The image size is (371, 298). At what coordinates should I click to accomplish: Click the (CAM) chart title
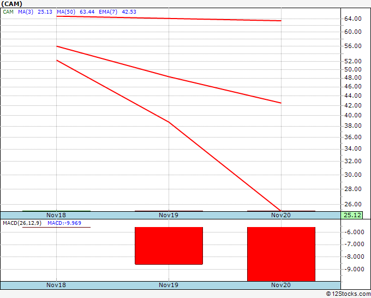[x=12, y=4]
